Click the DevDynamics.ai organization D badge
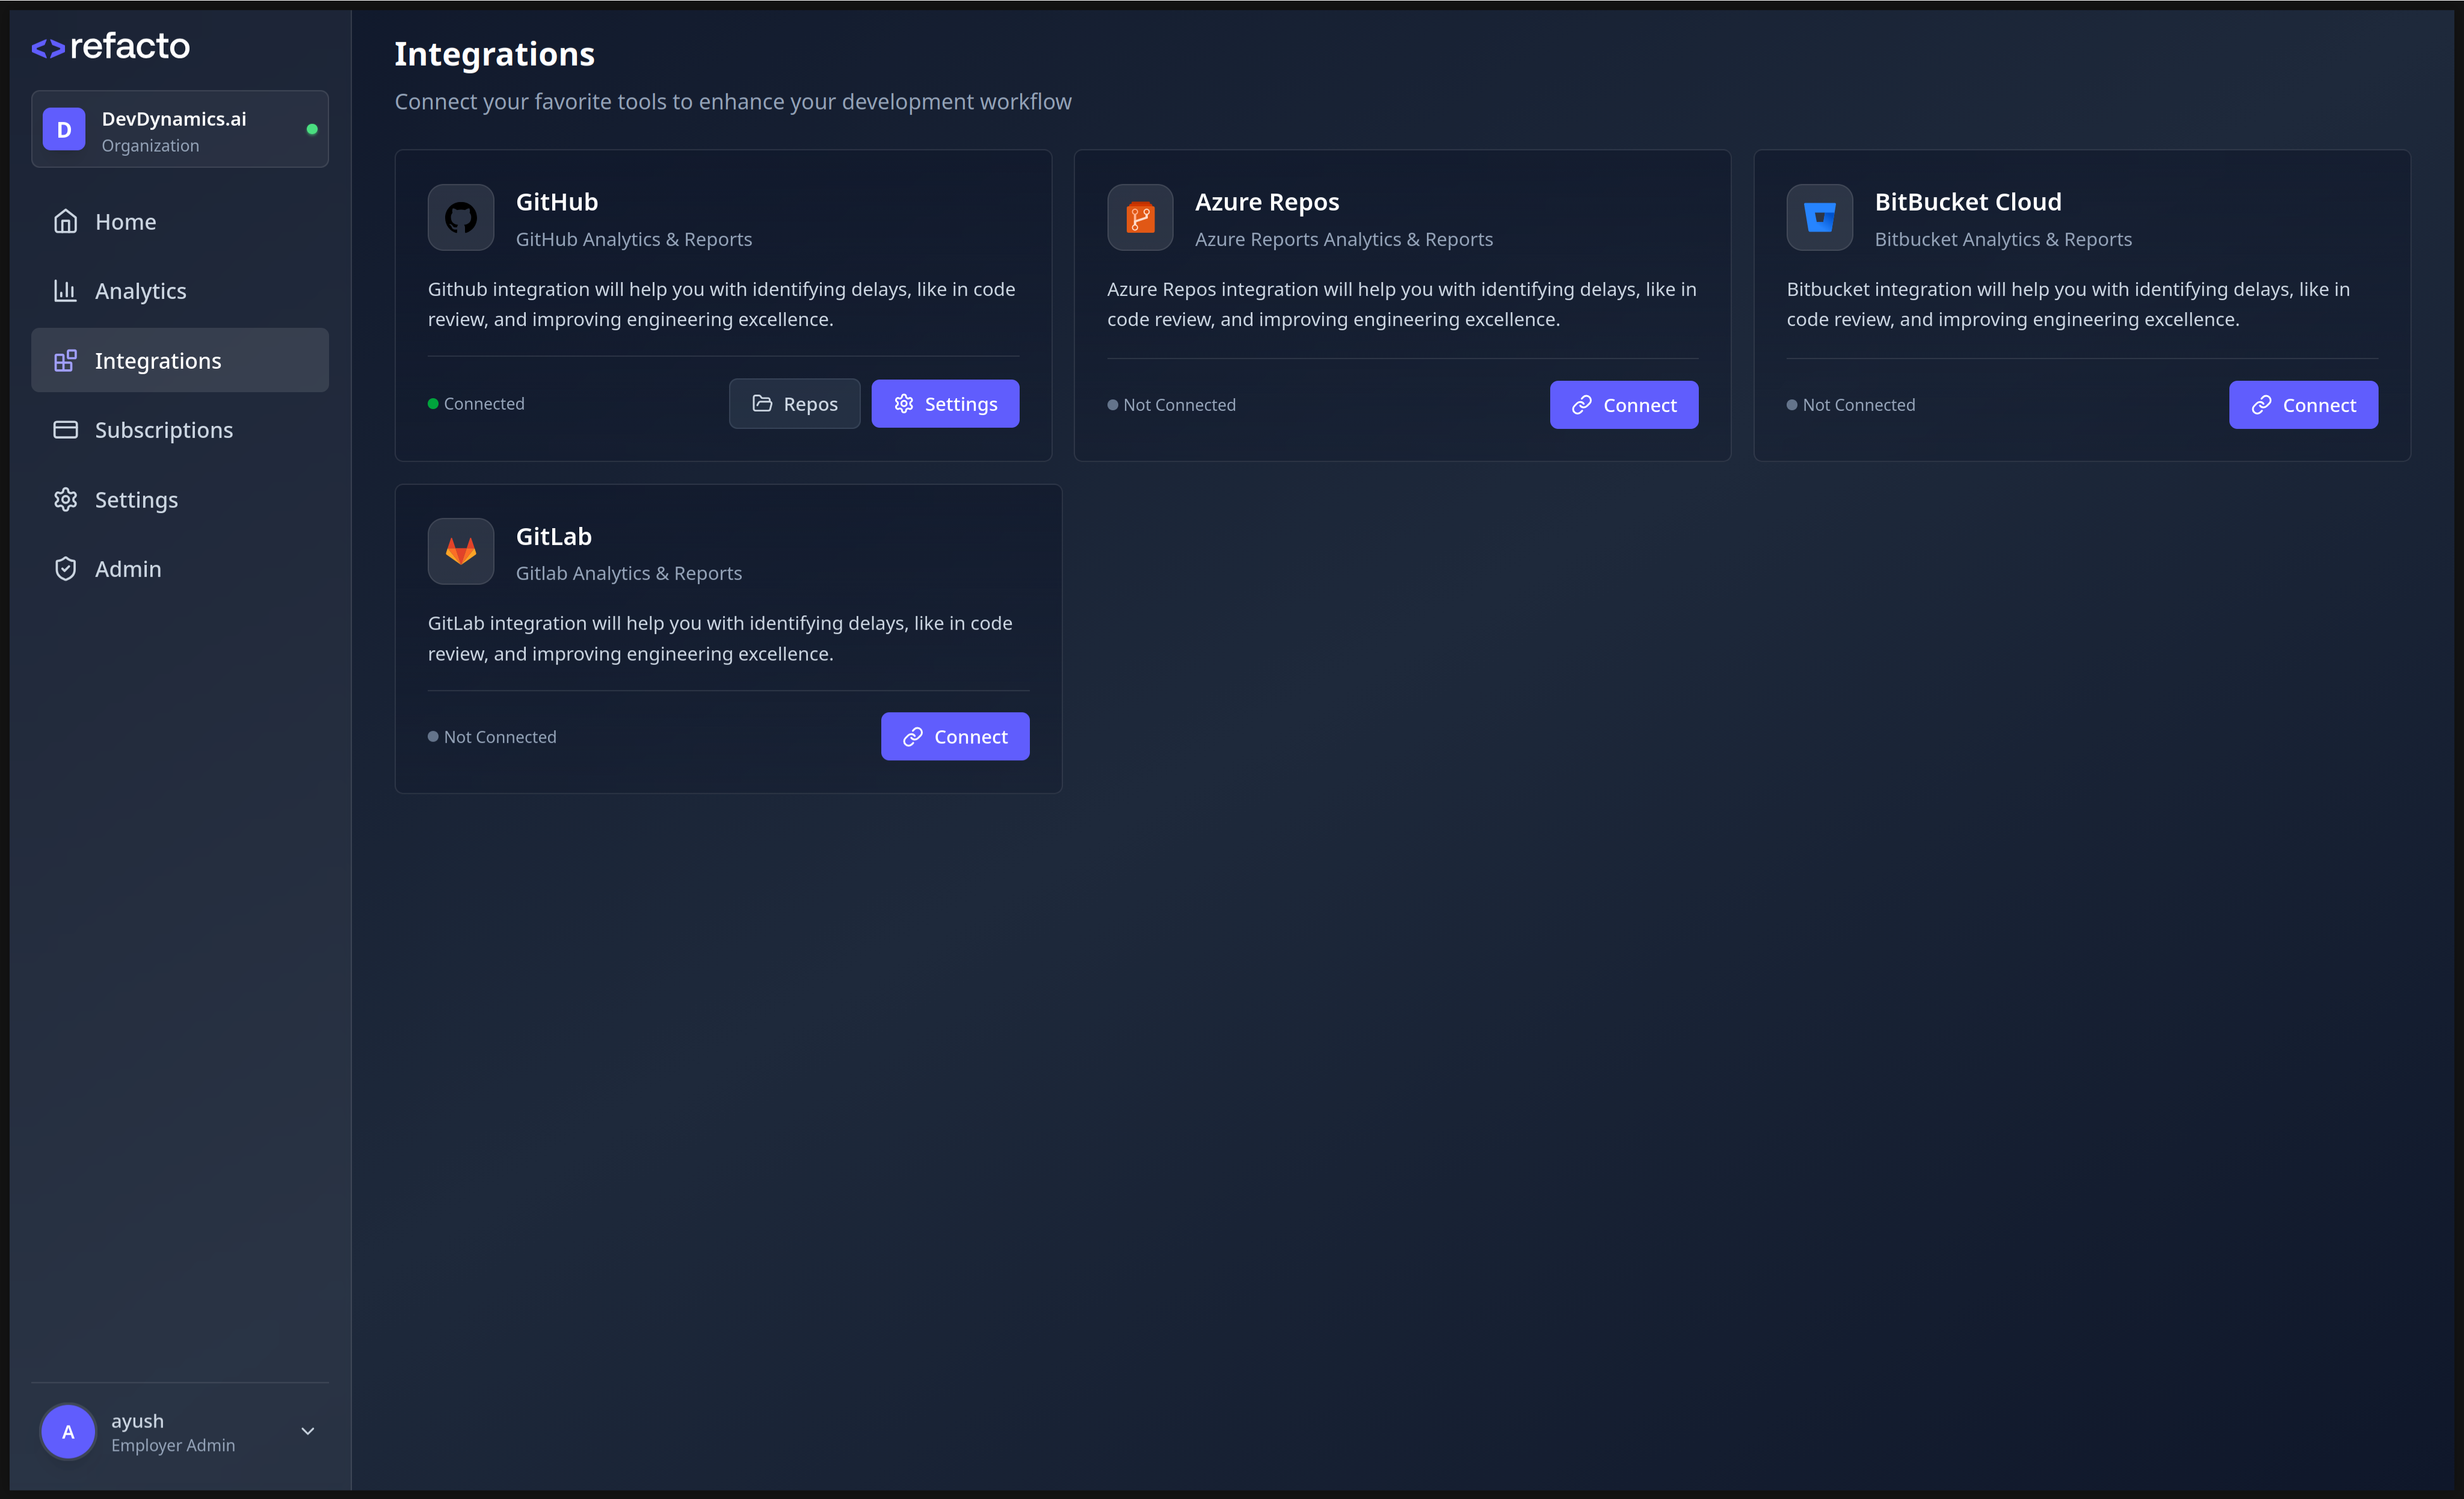This screenshot has height=1499, width=2464. click(64, 130)
